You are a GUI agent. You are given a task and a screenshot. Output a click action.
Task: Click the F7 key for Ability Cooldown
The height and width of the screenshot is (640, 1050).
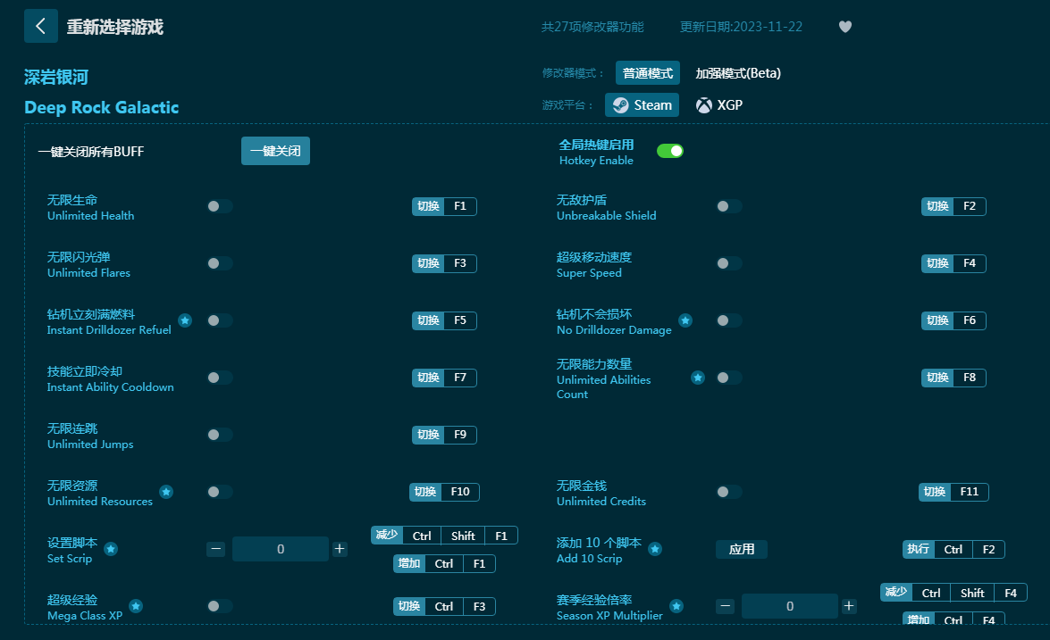tap(460, 378)
